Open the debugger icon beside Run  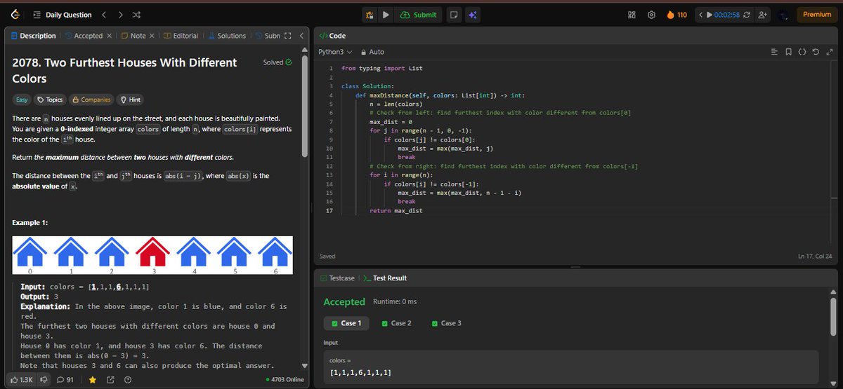click(x=371, y=15)
